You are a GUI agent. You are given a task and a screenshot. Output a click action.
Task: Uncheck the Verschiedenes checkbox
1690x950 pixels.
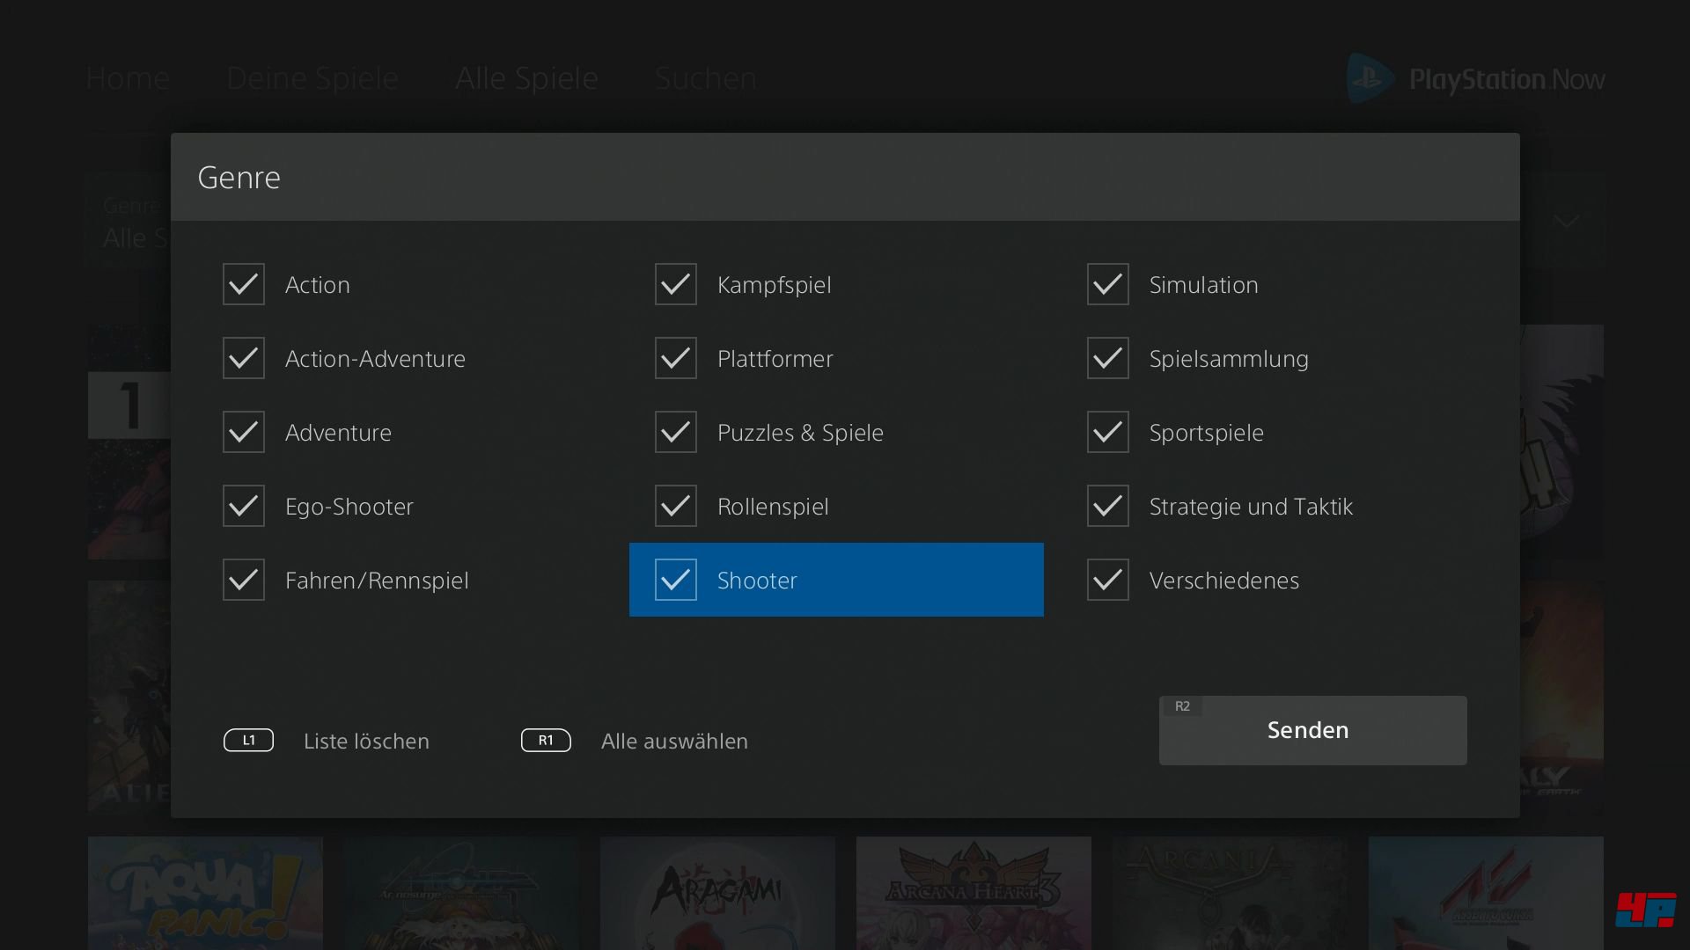click(x=1107, y=581)
